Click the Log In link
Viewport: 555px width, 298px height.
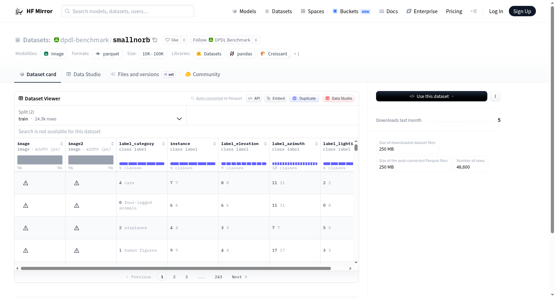pos(496,11)
